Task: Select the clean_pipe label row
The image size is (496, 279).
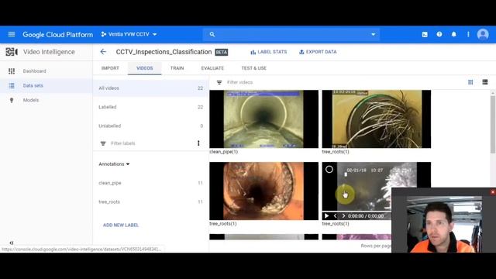Action: (151, 183)
